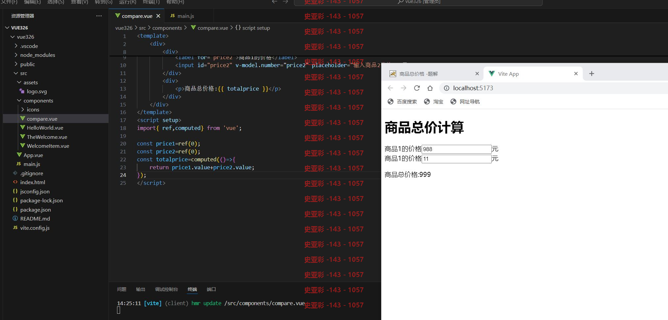Select the 终端 panel tab
This screenshot has width=668, height=320.
click(x=192, y=289)
